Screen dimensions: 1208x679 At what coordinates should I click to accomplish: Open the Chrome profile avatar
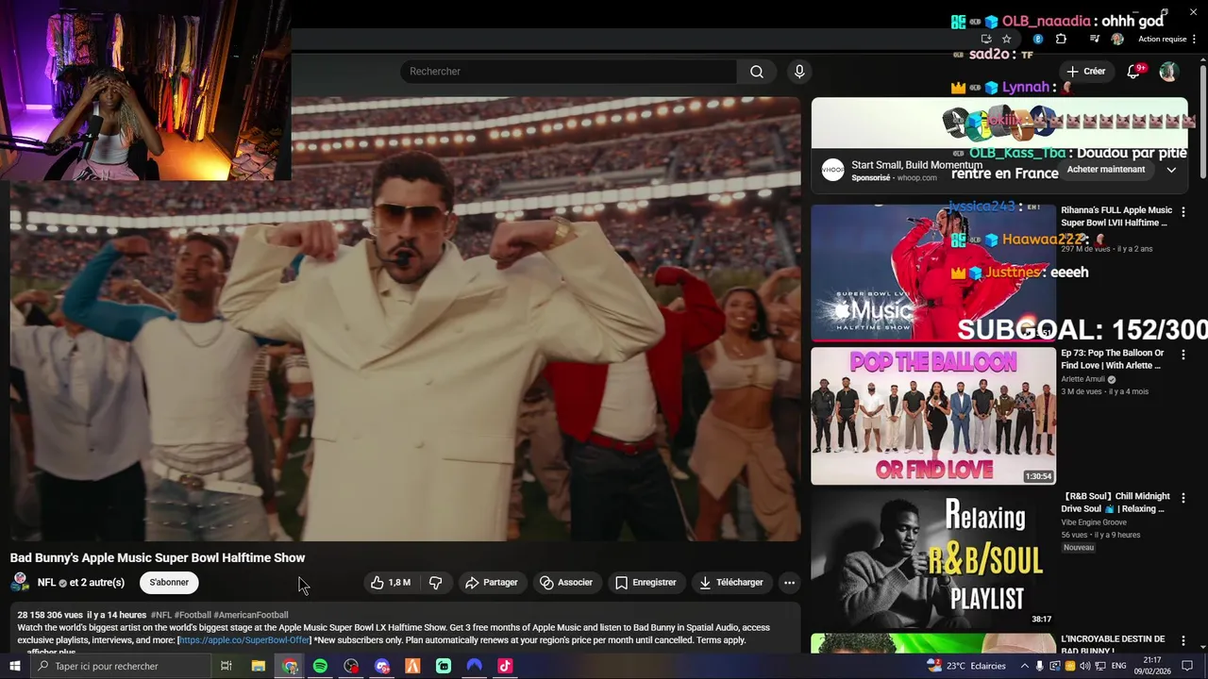point(1117,39)
